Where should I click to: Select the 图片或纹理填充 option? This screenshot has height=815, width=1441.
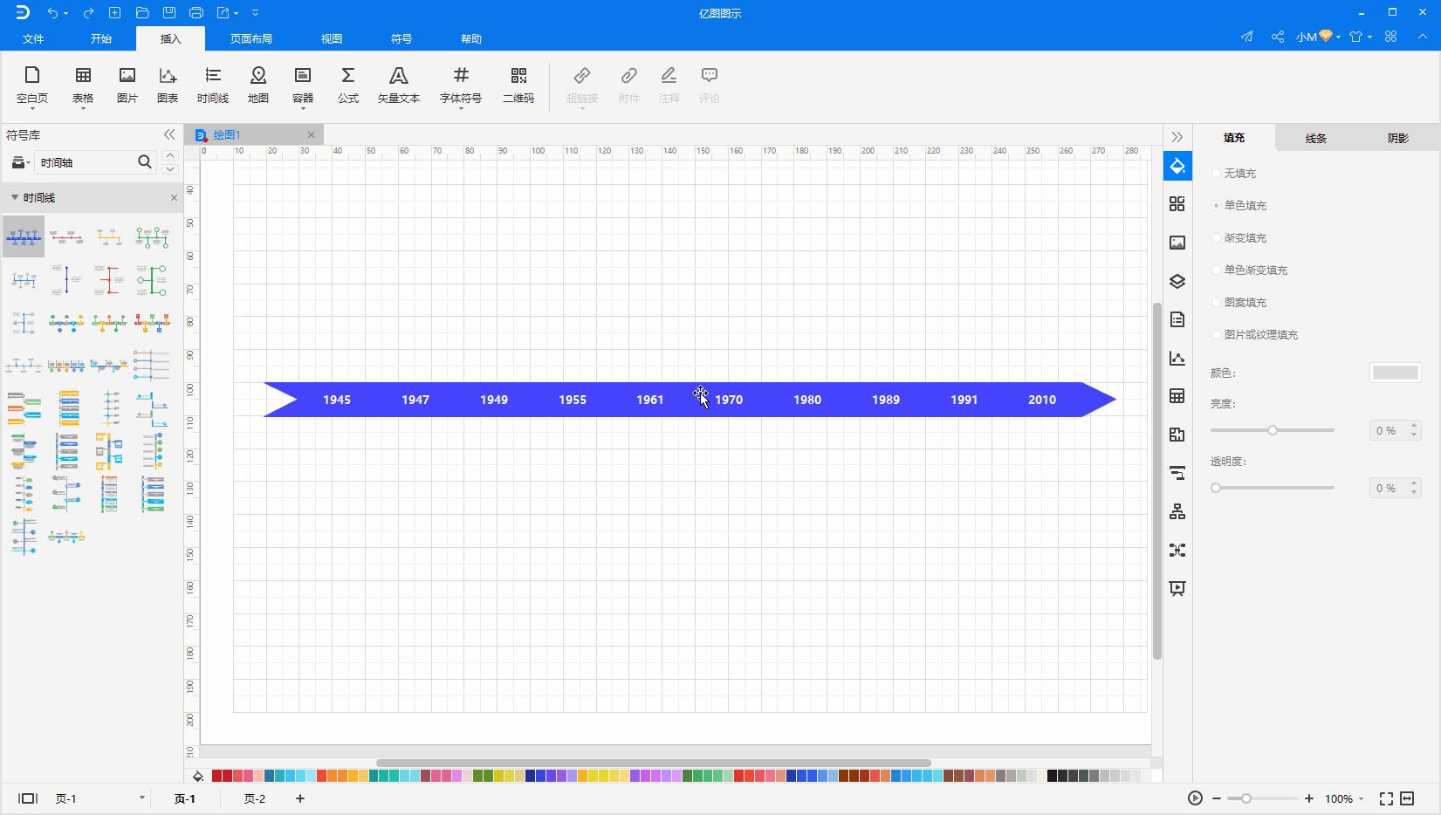[1255, 335]
